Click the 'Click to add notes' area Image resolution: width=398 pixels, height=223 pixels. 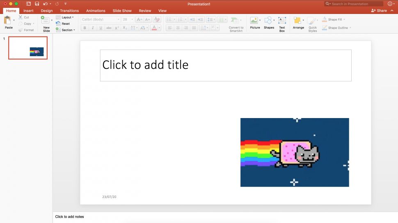pyautogui.click(x=70, y=217)
